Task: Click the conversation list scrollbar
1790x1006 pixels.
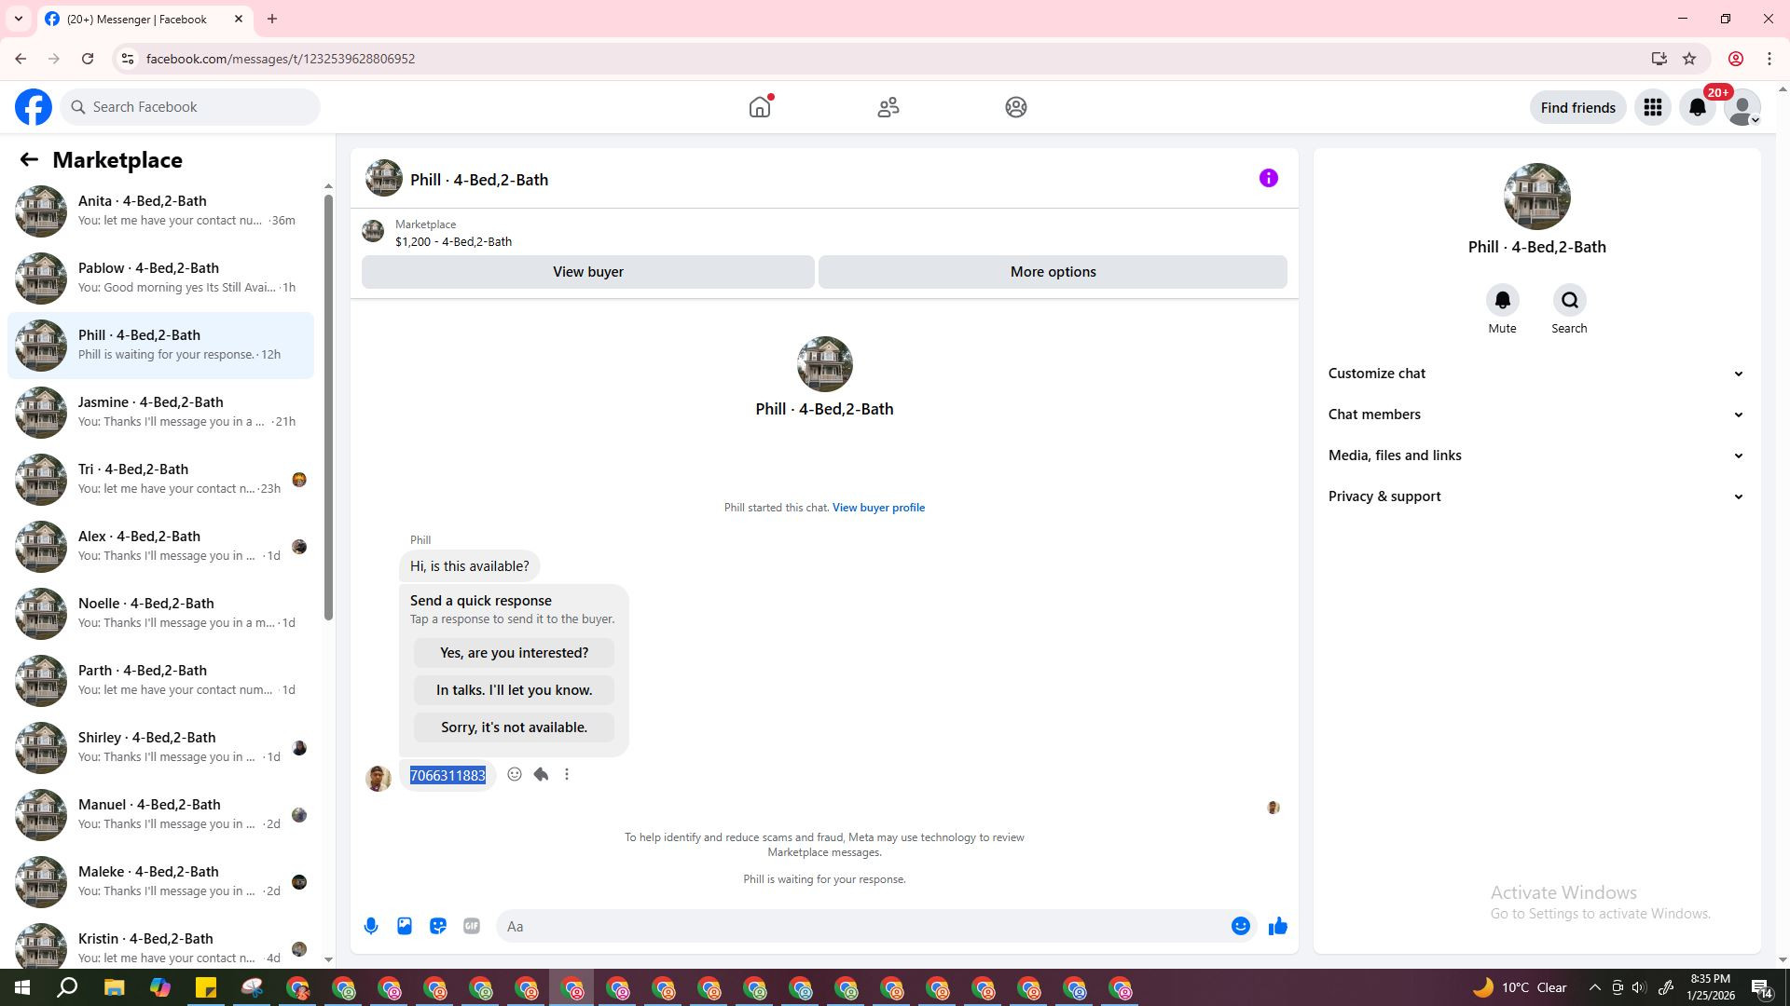Action: [x=328, y=408]
